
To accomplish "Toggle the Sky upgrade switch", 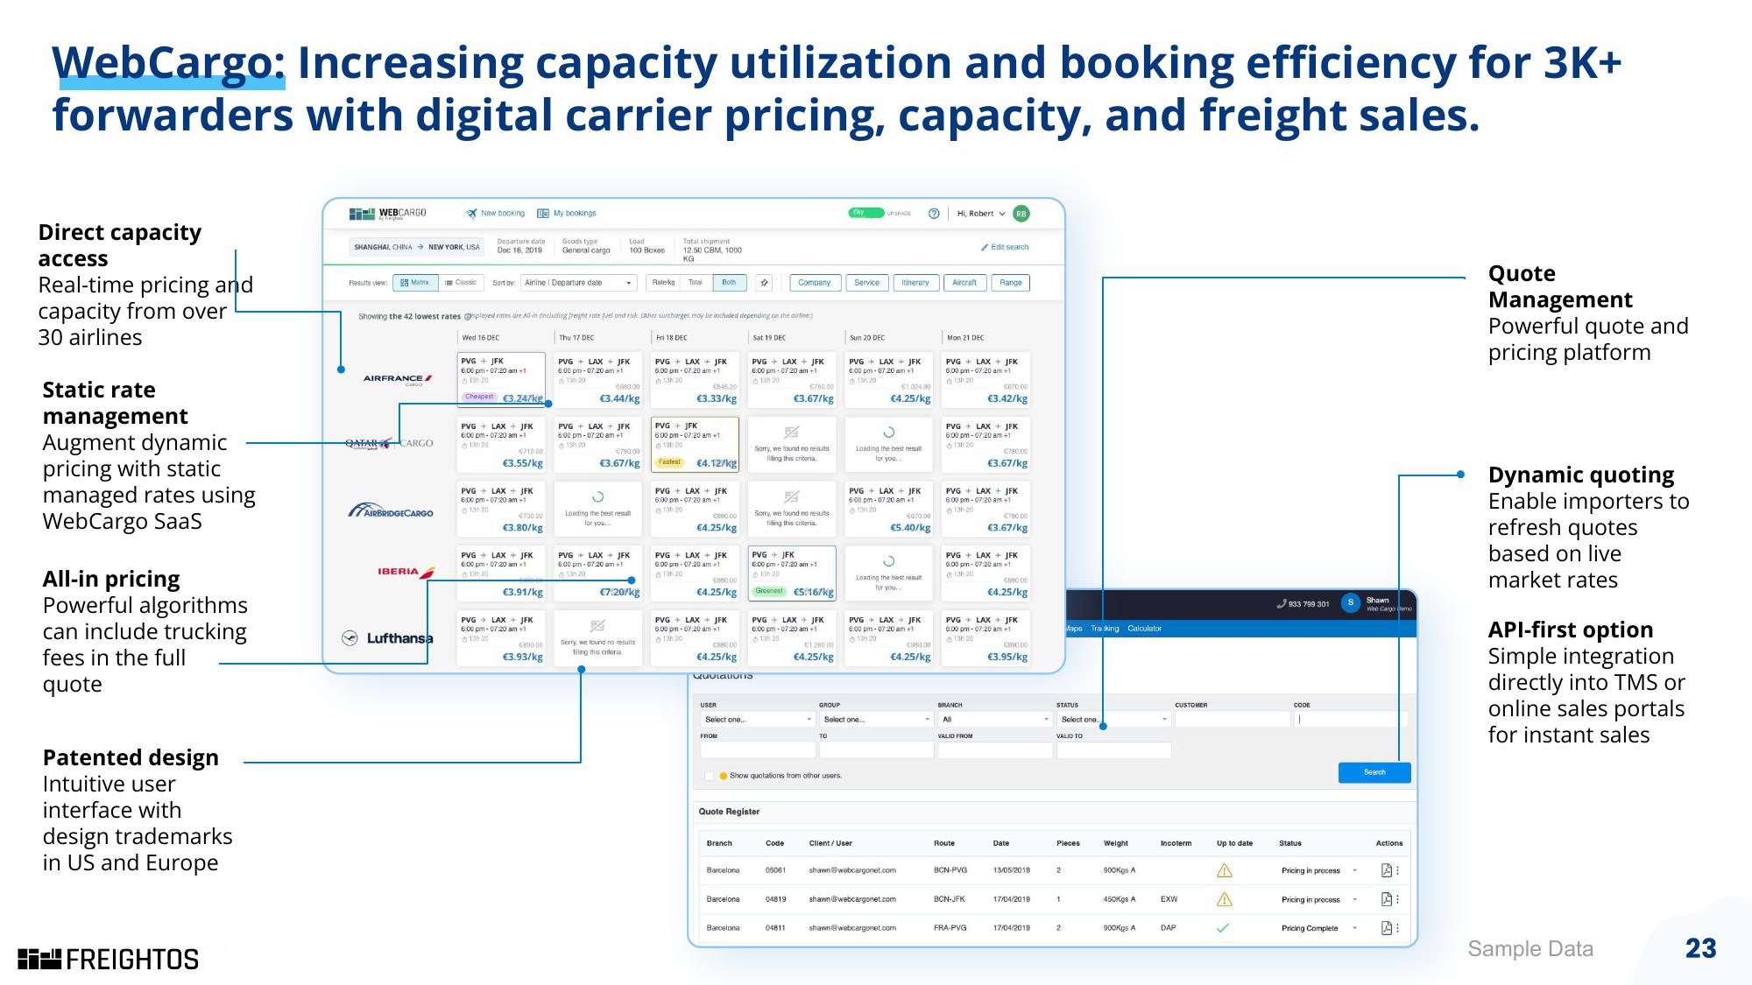I will (x=865, y=213).
